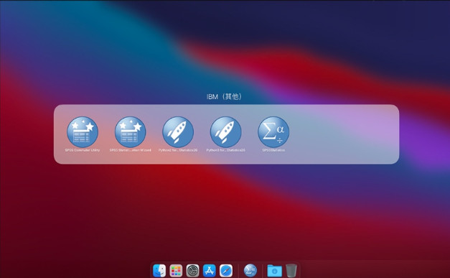Image resolution: width=450 pixels, height=278 pixels.
Task: Click the IBM (其他) folder title
Action: (x=224, y=97)
